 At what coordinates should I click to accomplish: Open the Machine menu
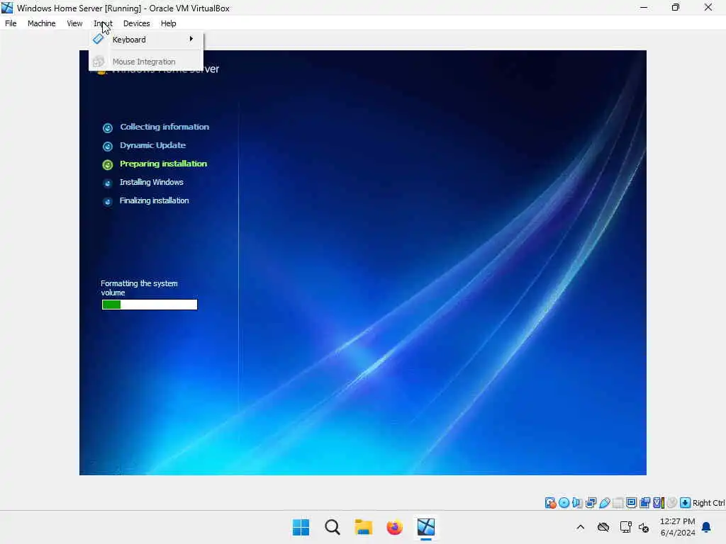coord(41,23)
